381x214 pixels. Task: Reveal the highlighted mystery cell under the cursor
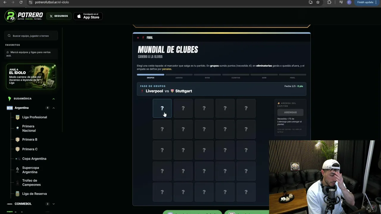pyautogui.click(x=162, y=108)
